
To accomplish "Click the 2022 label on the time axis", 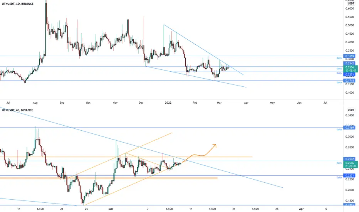I will tap(168, 103).
